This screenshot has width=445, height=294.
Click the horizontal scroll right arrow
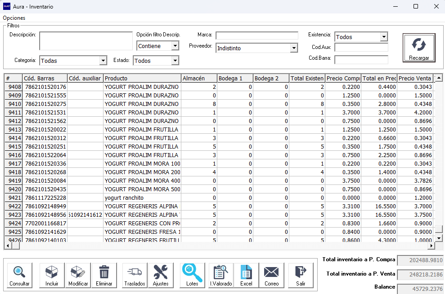point(432,246)
